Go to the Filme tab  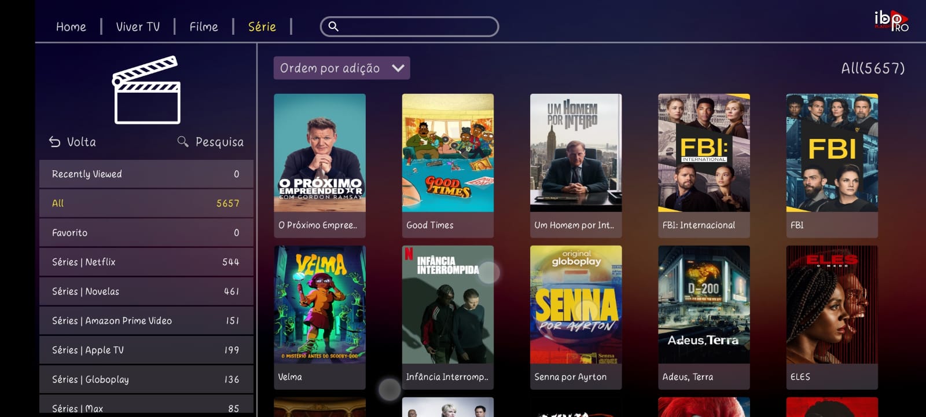pyautogui.click(x=204, y=27)
